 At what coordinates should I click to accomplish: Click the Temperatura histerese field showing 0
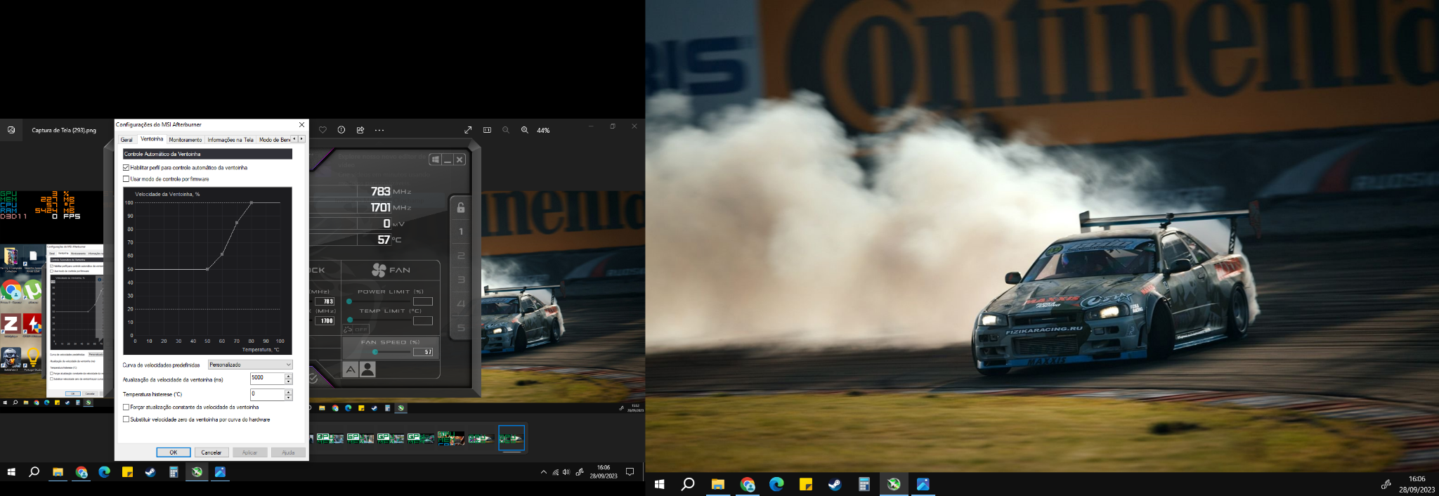coord(267,394)
